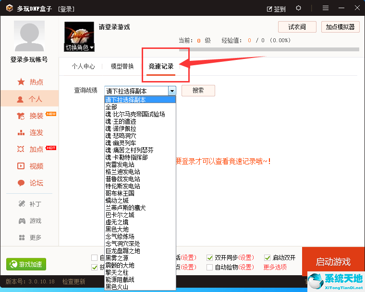Open the 补丁 patches section
The height and width of the screenshot is (292, 365).
[30, 204]
